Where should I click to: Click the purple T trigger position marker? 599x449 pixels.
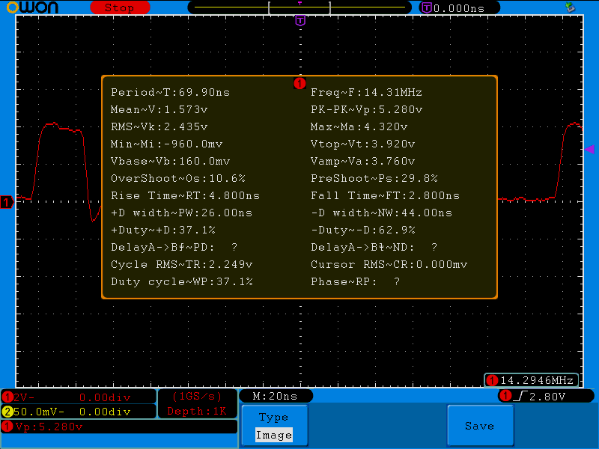coord(300,20)
